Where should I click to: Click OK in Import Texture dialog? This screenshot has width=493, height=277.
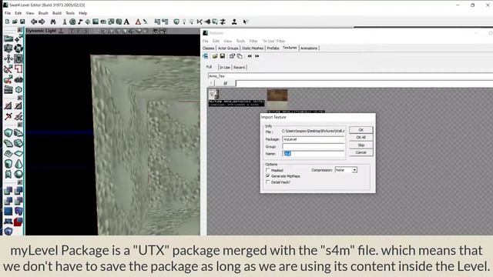[361, 130]
